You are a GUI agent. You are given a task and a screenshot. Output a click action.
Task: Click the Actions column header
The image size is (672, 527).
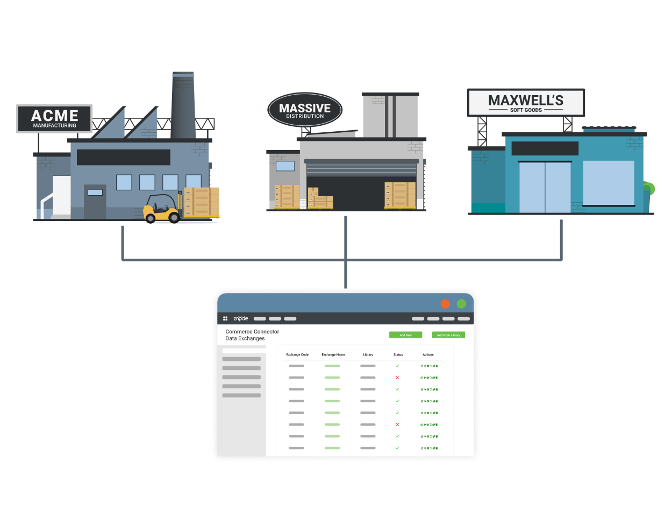(x=428, y=355)
